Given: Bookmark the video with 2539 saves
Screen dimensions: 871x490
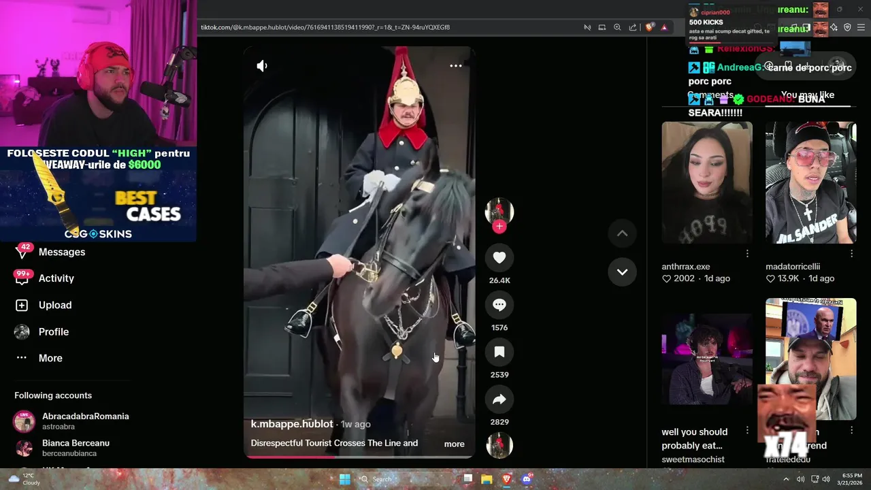Looking at the screenshot, I should (499, 352).
